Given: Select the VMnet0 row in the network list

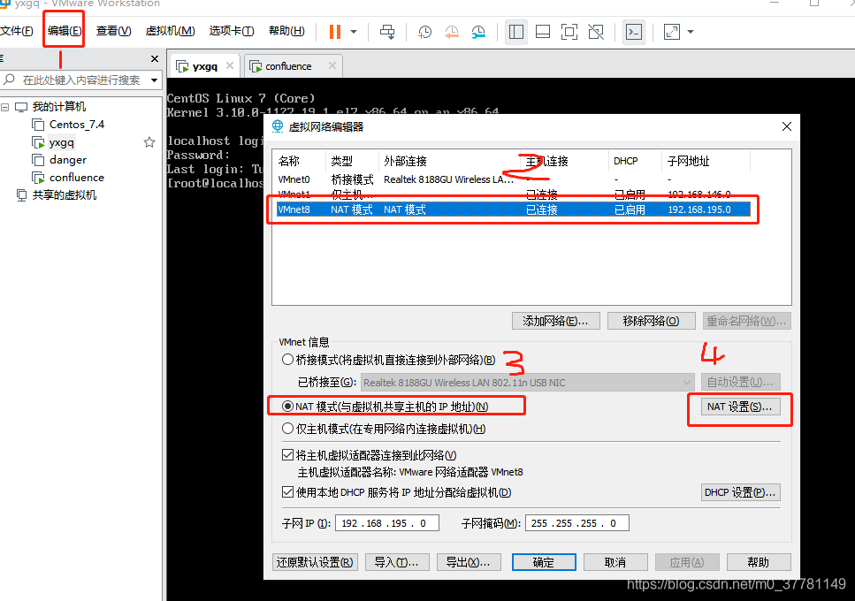Looking at the screenshot, I should [513, 179].
